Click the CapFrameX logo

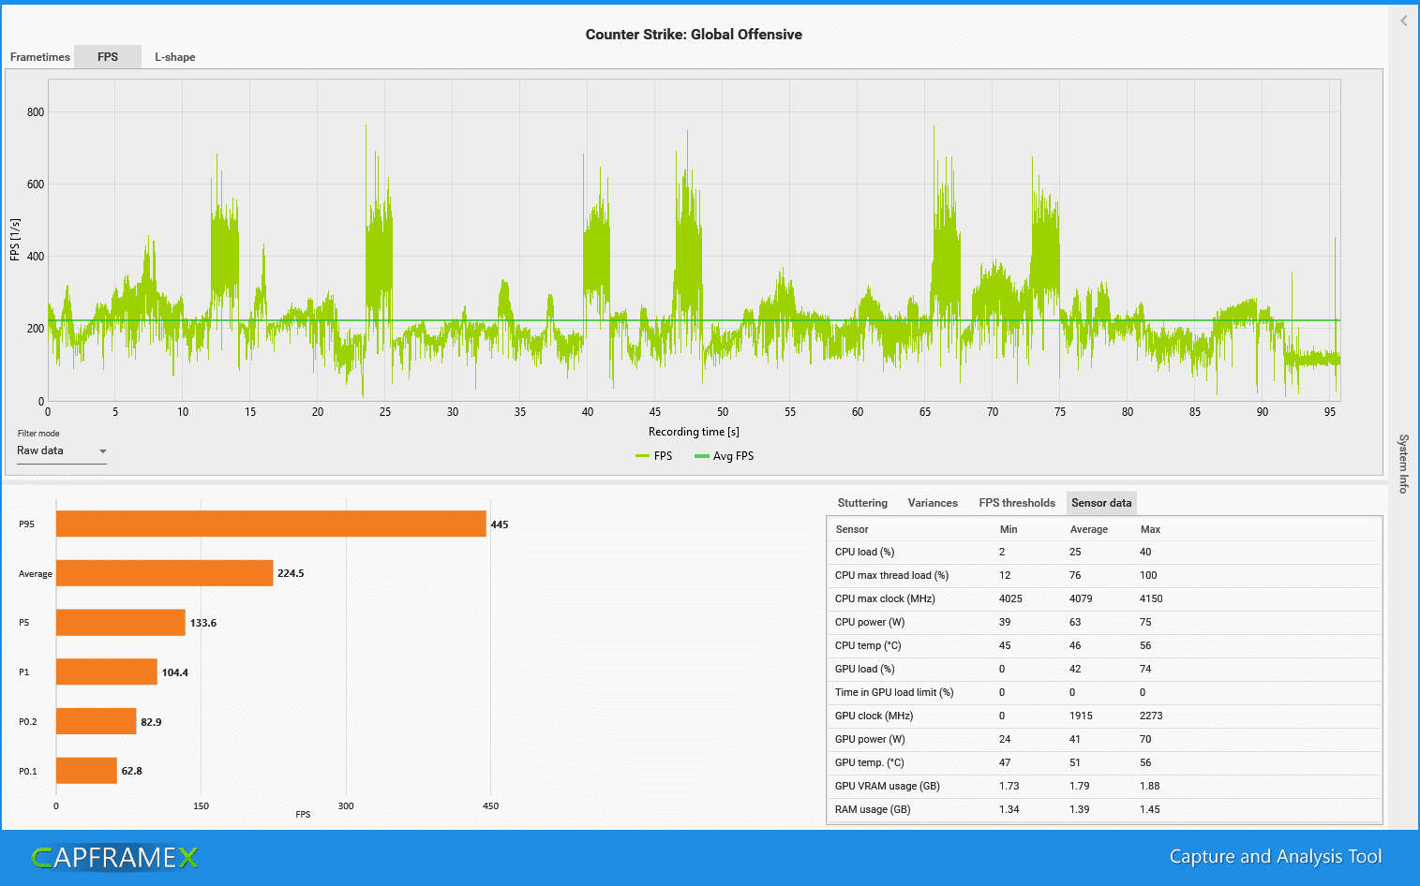click(x=114, y=857)
